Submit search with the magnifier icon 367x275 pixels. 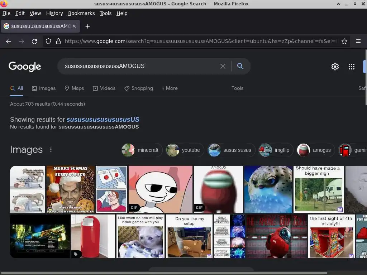click(240, 66)
